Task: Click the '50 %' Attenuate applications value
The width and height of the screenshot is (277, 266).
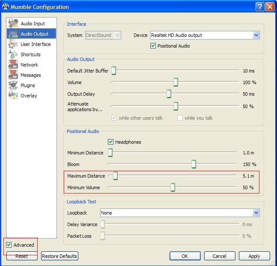Action: pyautogui.click(x=248, y=106)
